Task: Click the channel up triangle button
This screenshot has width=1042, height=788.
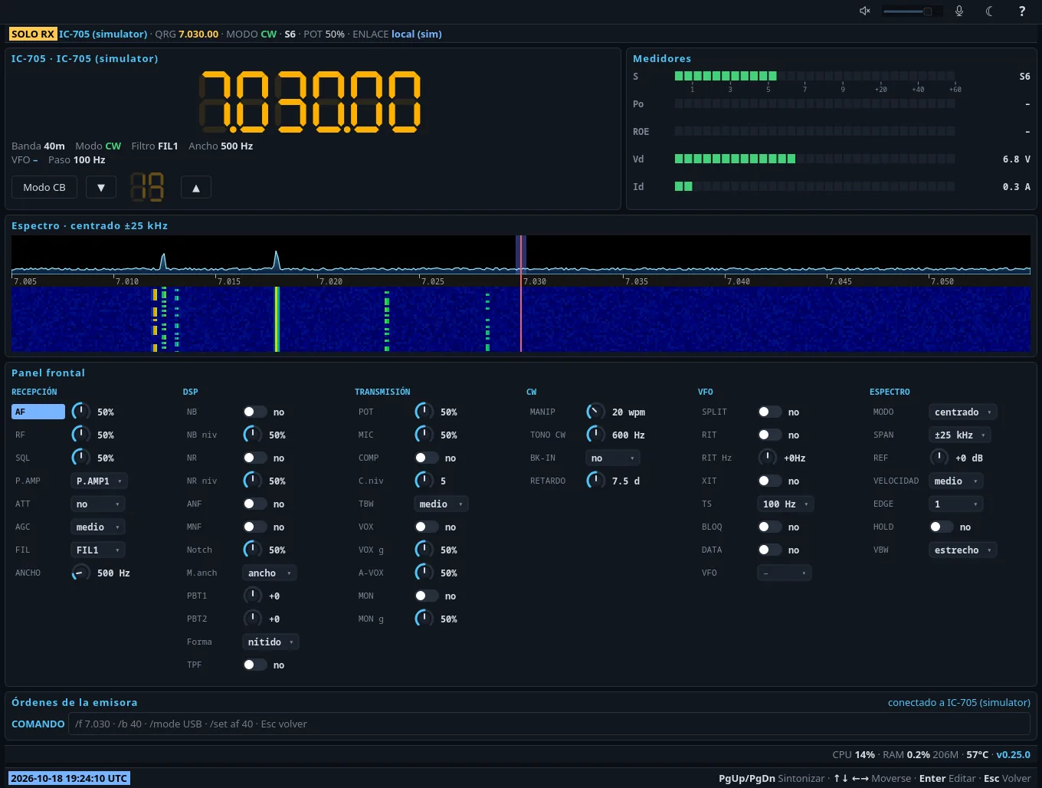Action: click(x=196, y=187)
